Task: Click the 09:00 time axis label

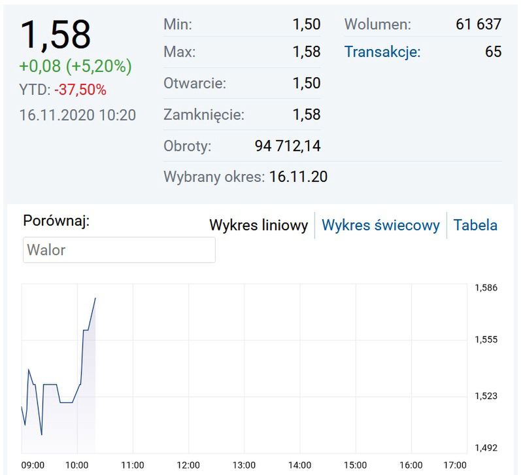Action: click(x=33, y=465)
